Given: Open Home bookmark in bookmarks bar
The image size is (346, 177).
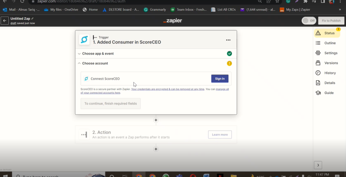Looking at the screenshot, I should [90, 10].
